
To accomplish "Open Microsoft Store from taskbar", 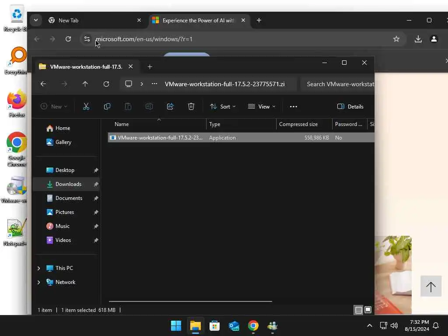I will pos(214,325).
